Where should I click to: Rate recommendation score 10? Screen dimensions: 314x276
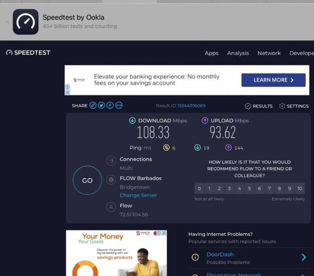pyautogui.click(x=300, y=188)
